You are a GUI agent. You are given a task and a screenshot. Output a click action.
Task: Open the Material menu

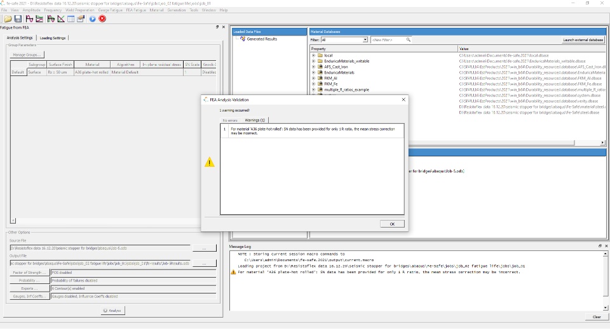click(x=156, y=10)
